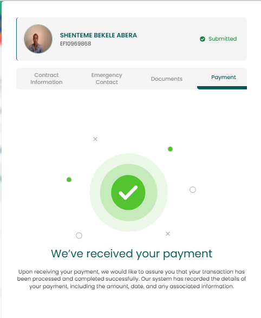Go to the Documents tab
This screenshot has width=261, height=318.
[x=167, y=79]
